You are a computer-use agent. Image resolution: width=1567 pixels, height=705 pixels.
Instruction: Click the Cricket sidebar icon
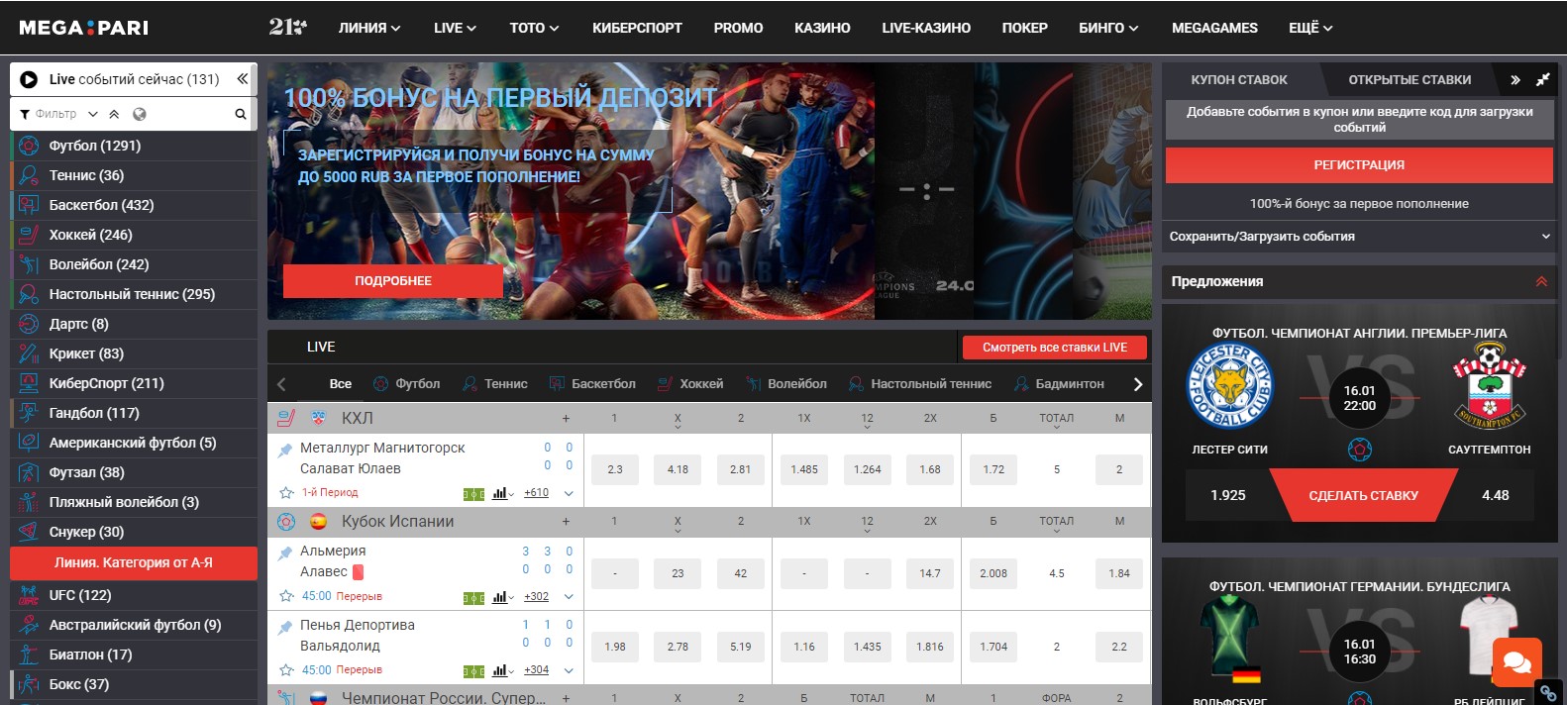29,353
